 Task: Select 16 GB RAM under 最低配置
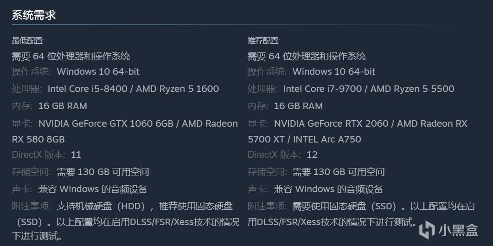click(63, 106)
